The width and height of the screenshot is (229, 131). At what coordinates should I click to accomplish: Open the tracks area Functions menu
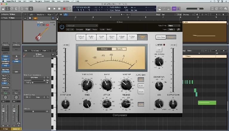tap(41, 15)
